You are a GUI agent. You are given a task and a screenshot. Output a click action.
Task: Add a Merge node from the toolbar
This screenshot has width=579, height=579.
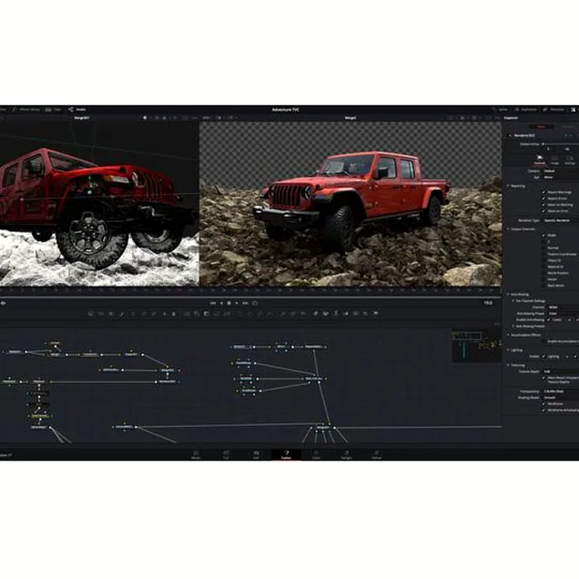pyautogui.click(x=187, y=314)
